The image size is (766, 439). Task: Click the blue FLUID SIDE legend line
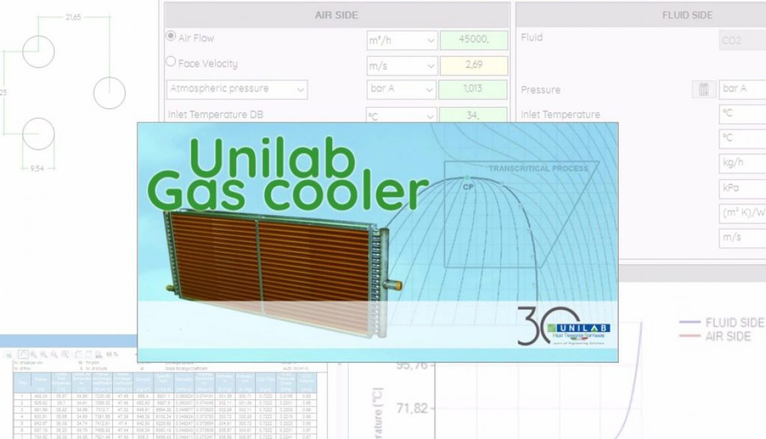point(690,323)
